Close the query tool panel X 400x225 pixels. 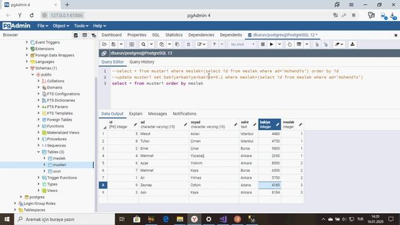click(x=396, y=35)
